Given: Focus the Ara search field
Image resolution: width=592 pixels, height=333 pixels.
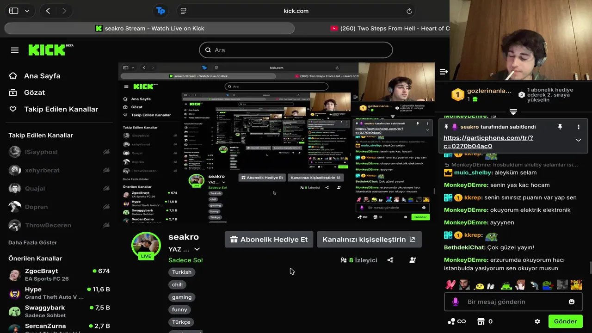Looking at the screenshot, I should pyautogui.click(x=296, y=50).
